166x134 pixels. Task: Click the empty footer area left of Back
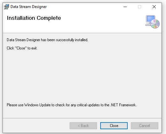point(36,126)
